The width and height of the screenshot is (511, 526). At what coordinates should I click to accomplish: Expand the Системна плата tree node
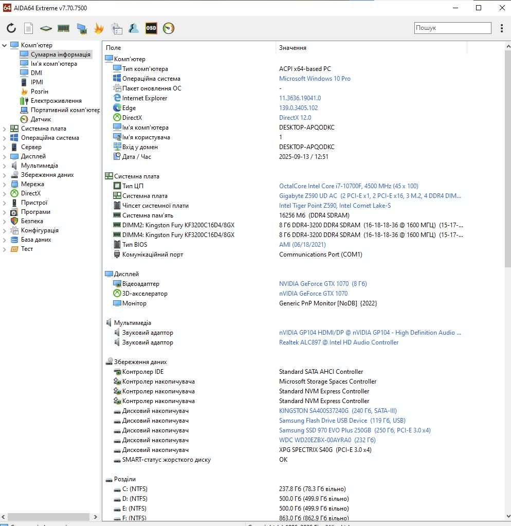tap(4, 129)
